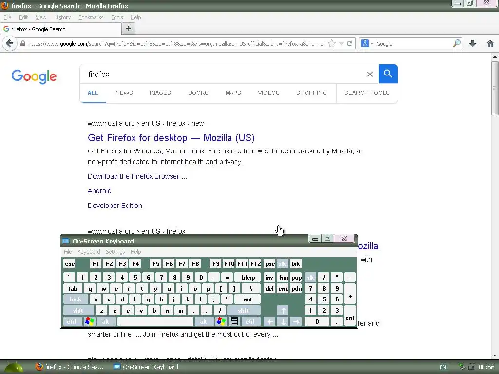Click the Google logo

(34, 76)
